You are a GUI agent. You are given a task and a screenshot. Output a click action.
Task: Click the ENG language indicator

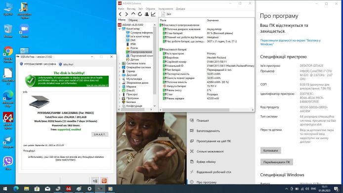tap(313, 189)
